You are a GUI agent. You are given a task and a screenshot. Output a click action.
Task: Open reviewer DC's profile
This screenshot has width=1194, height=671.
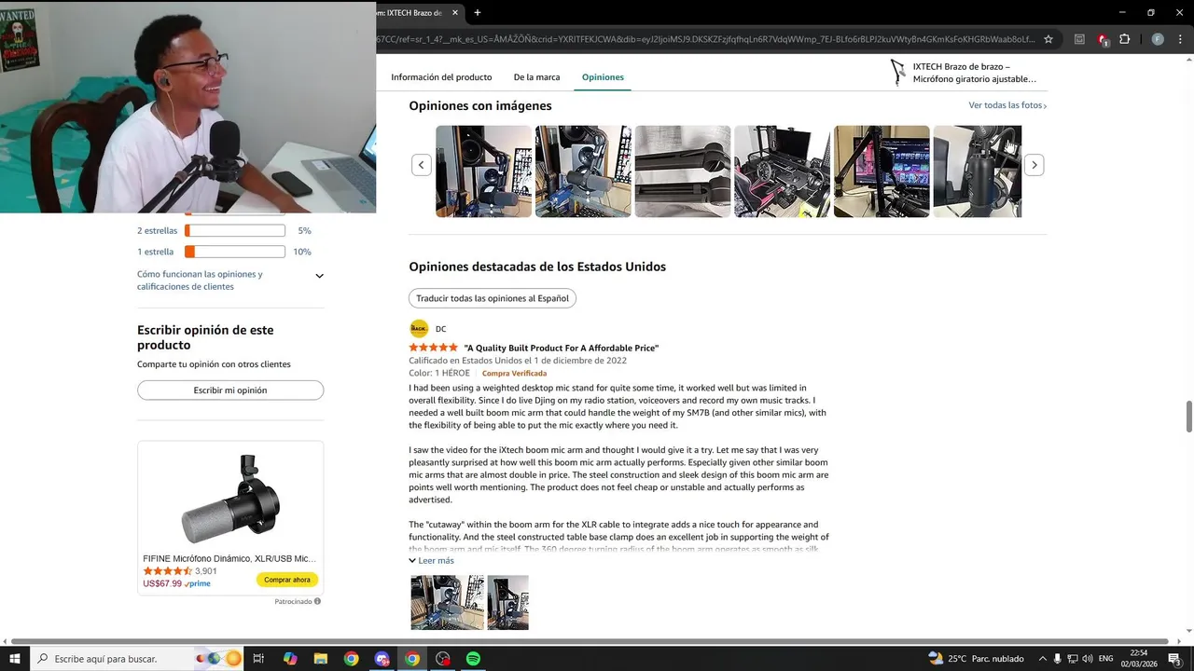tap(428, 329)
